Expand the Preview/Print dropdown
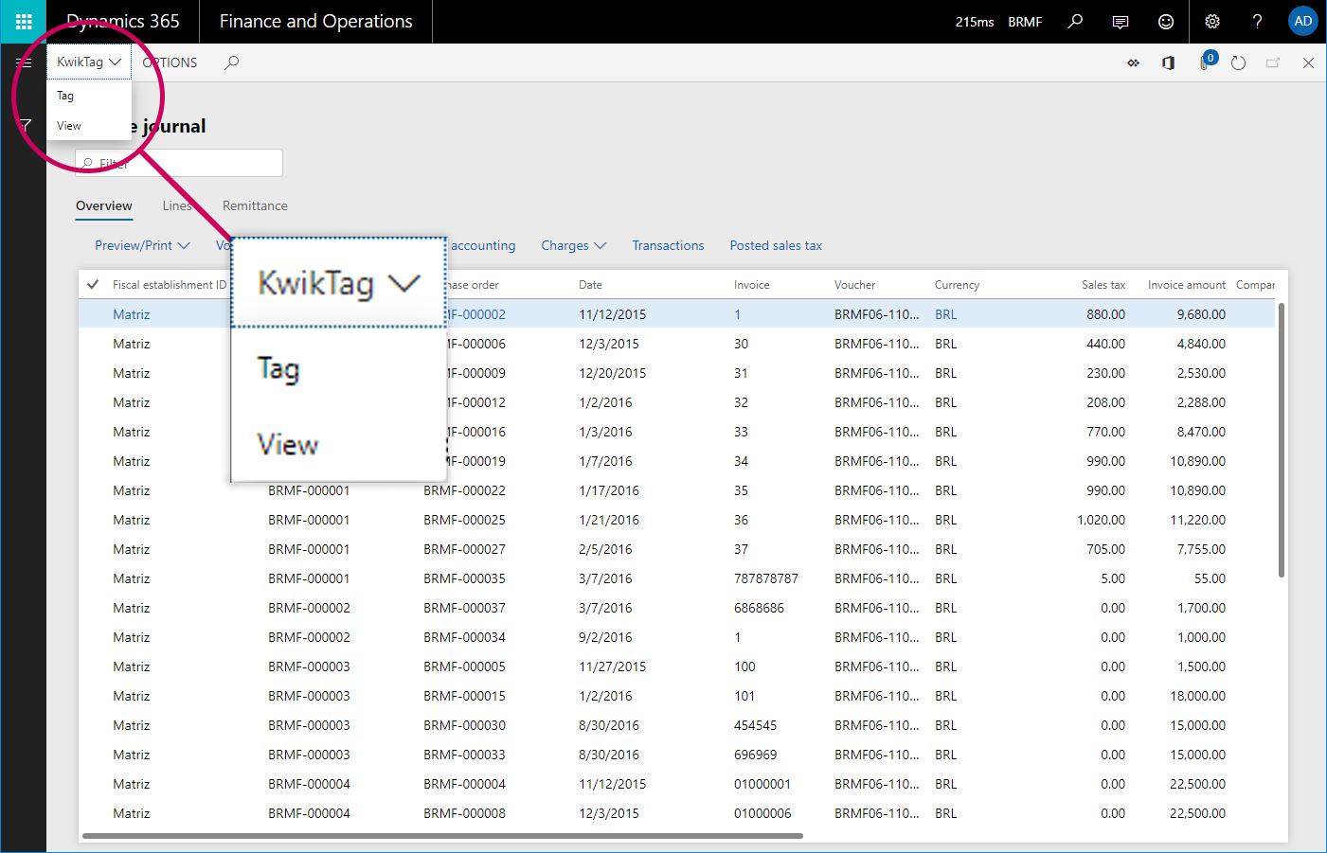The height and width of the screenshot is (853, 1327). point(142,245)
